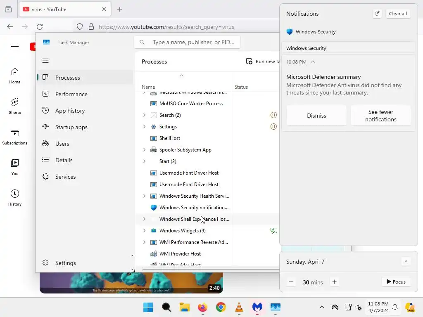The height and width of the screenshot is (317, 423).
Task: Open Task Manager Settings at the bottom of its sidebar
Action: pyautogui.click(x=85, y=263)
